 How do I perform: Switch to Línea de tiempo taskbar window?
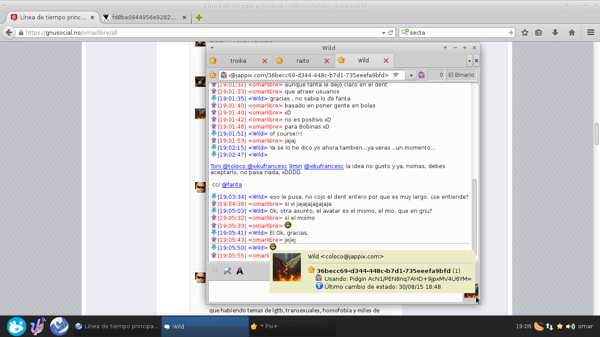[x=117, y=326]
